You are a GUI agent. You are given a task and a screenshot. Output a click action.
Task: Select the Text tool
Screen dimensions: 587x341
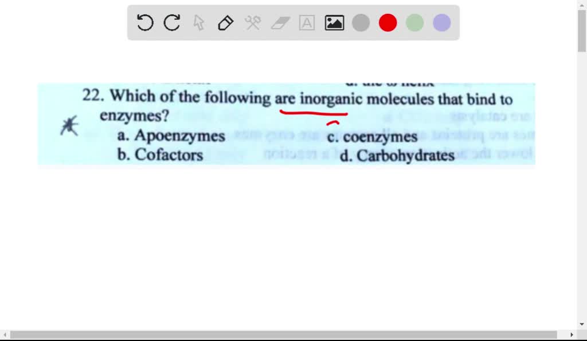[307, 22]
